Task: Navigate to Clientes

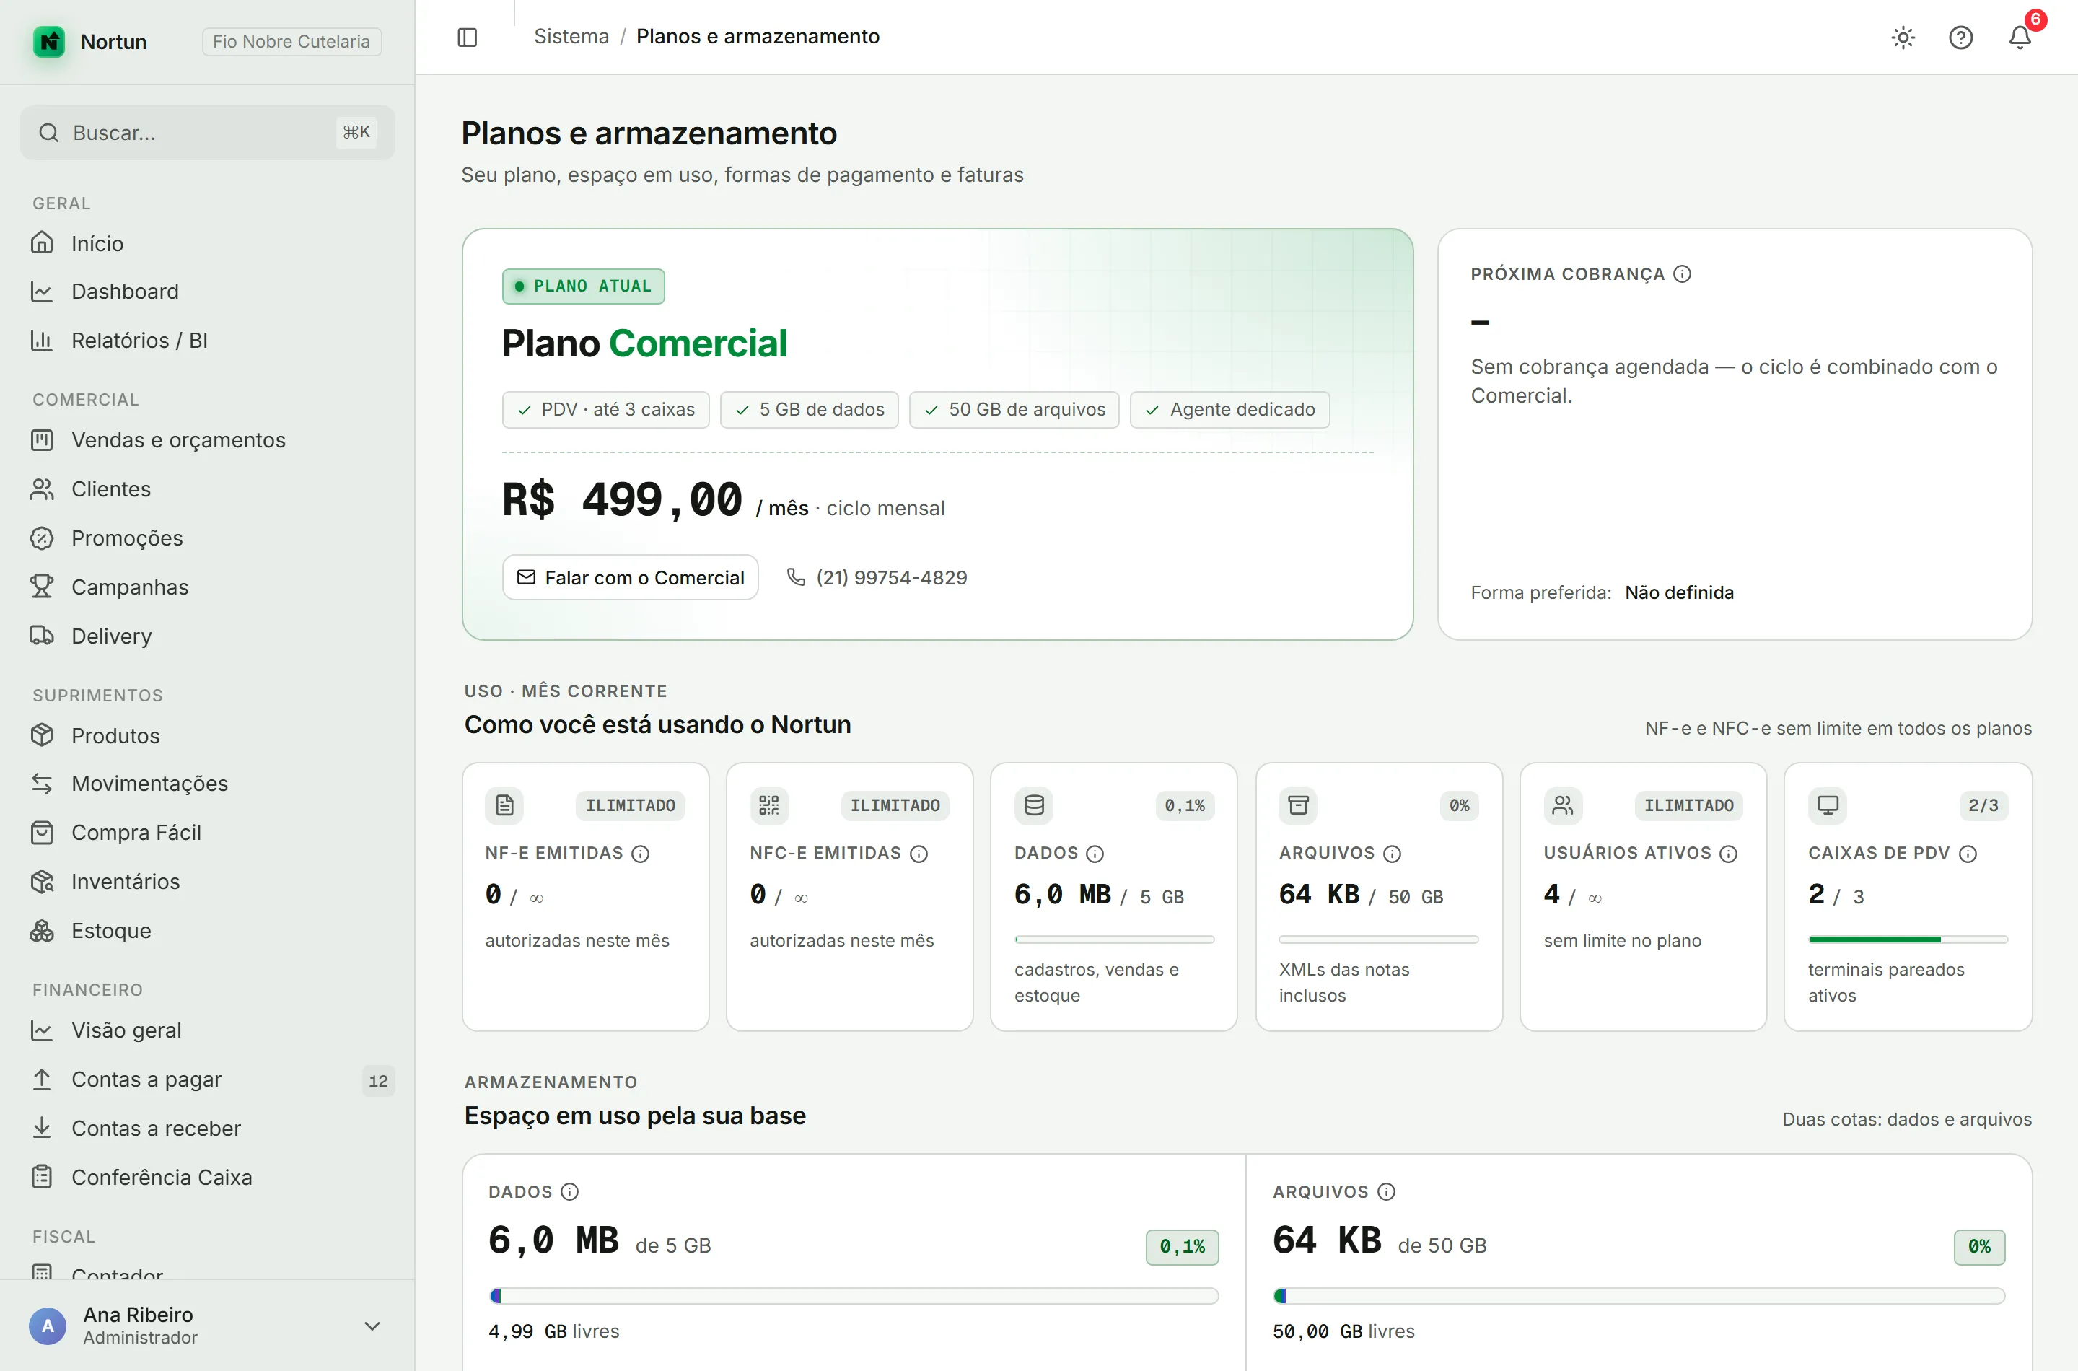Action: coord(208,489)
